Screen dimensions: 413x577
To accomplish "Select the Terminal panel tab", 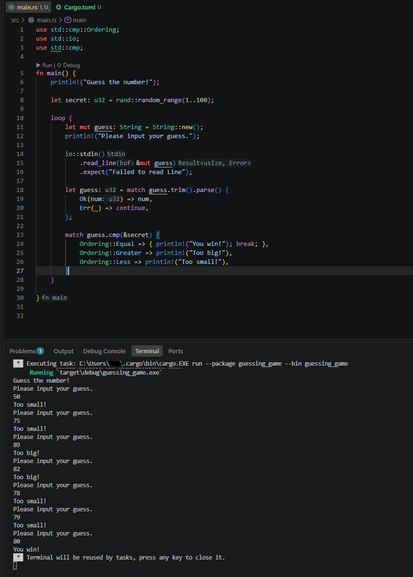I will tap(147, 351).
